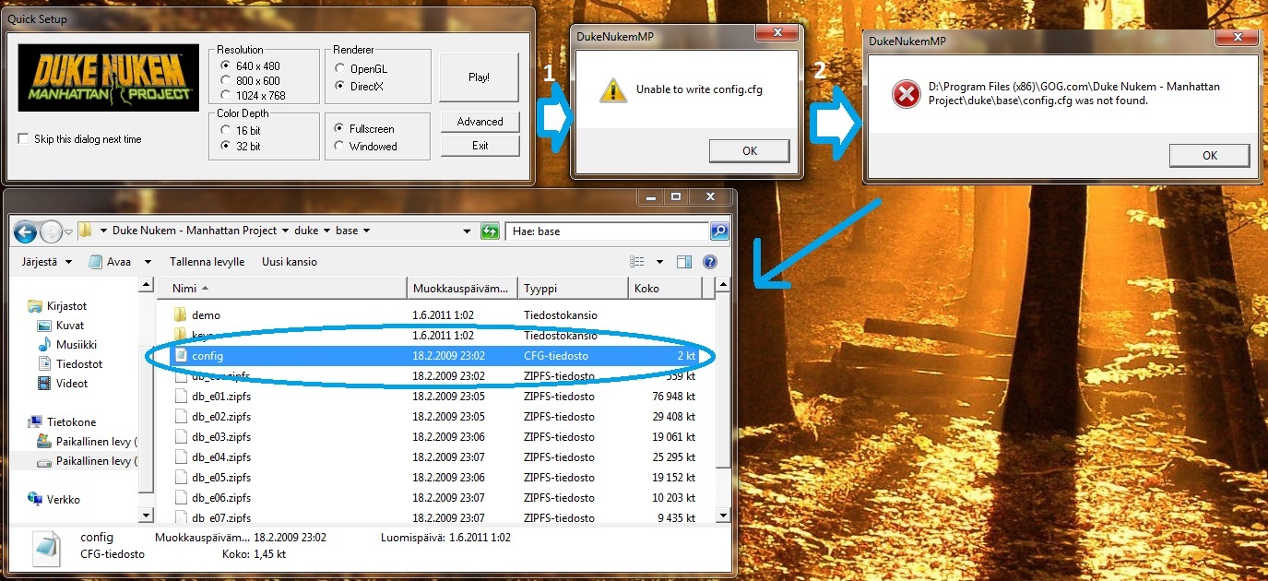Select 640 x 480 resolution
Viewport: 1268px width, 581px height.
pyautogui.click(x=226, y=66)
